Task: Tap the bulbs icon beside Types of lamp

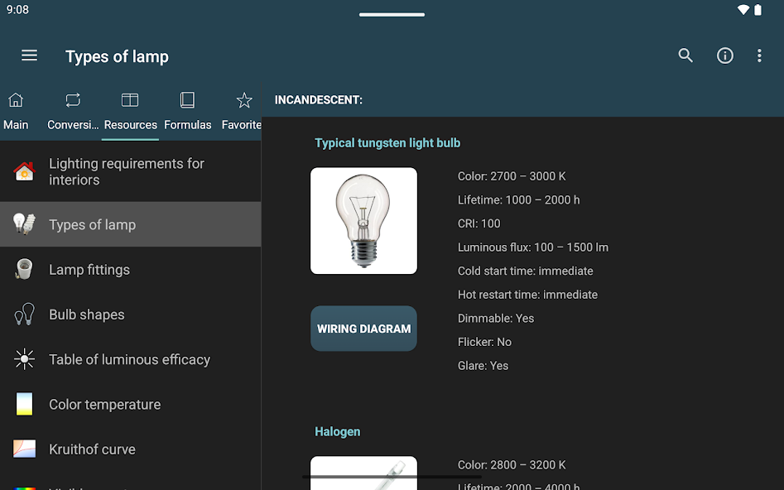Action: (x=24, y=224)
